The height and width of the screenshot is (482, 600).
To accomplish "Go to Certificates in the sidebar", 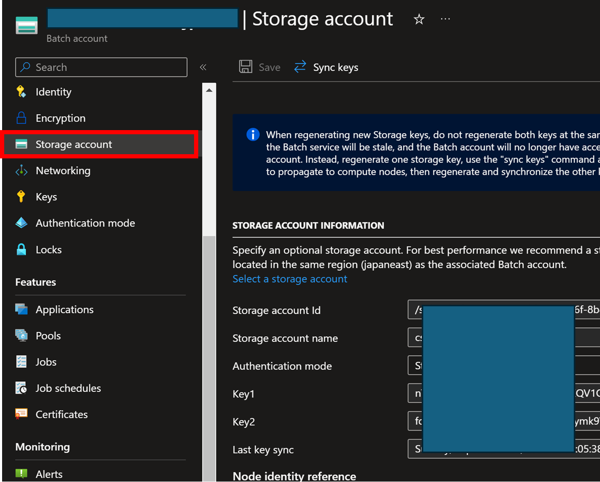I will tap(61, 414).
